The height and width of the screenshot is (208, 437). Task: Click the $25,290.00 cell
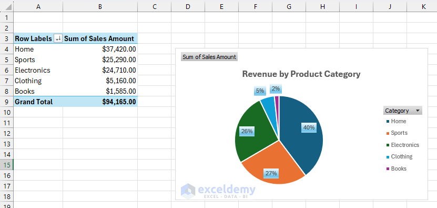tap(100, 60)
